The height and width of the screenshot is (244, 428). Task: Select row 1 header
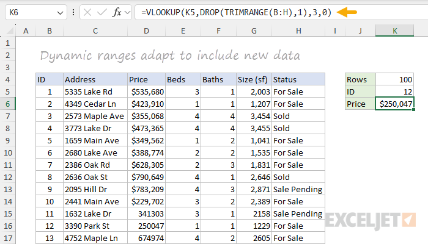pyautogui.click(x=7, y=43)
